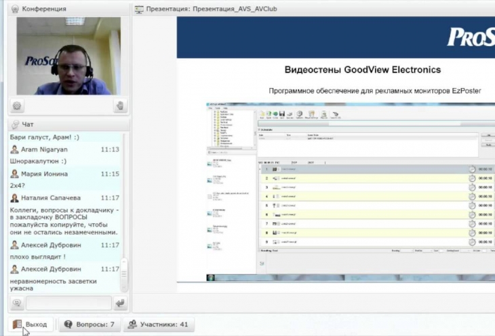495x336 pixels.
Task: Click the Schedule checkbox in the slide screenshot
Action: point(260,130)
